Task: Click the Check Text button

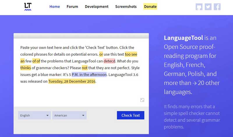Action: pos(130,115)
